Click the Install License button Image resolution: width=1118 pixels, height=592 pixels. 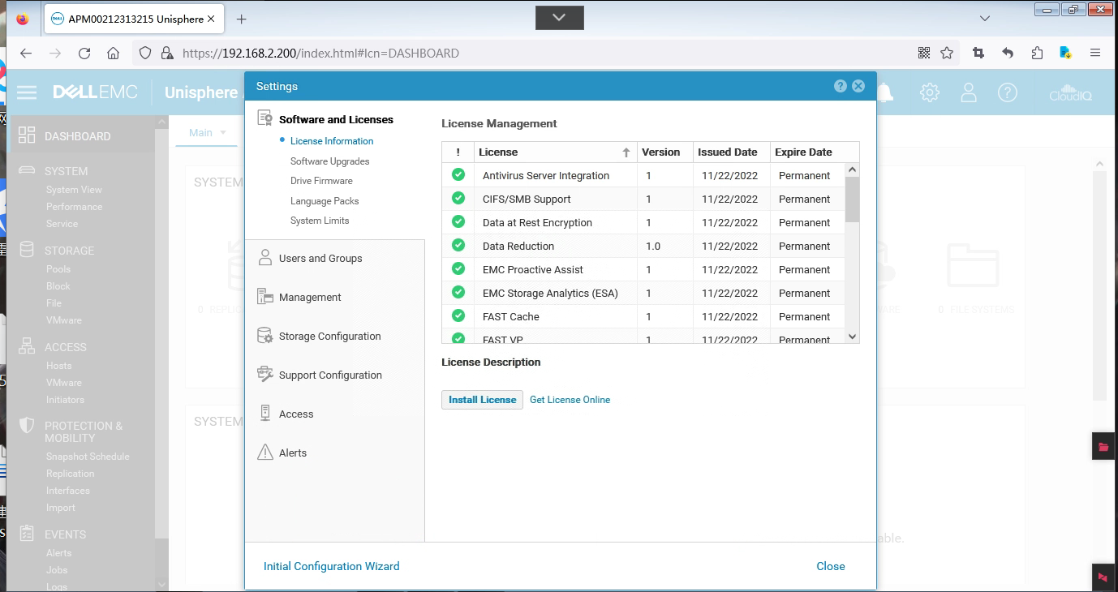483,400
